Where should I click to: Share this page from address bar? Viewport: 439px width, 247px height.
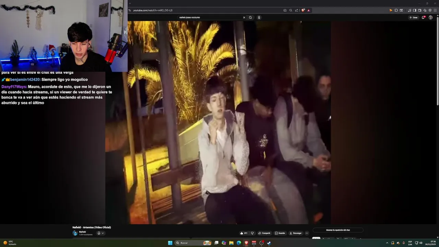[x=297, y=10]
